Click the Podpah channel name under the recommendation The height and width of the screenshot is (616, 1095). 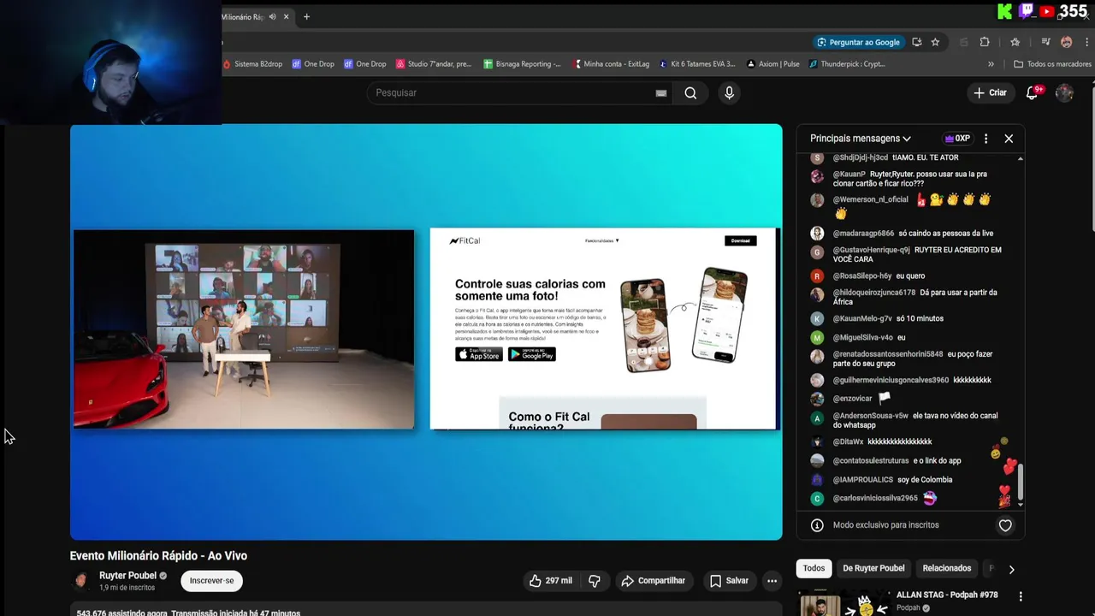pos(908,607)
